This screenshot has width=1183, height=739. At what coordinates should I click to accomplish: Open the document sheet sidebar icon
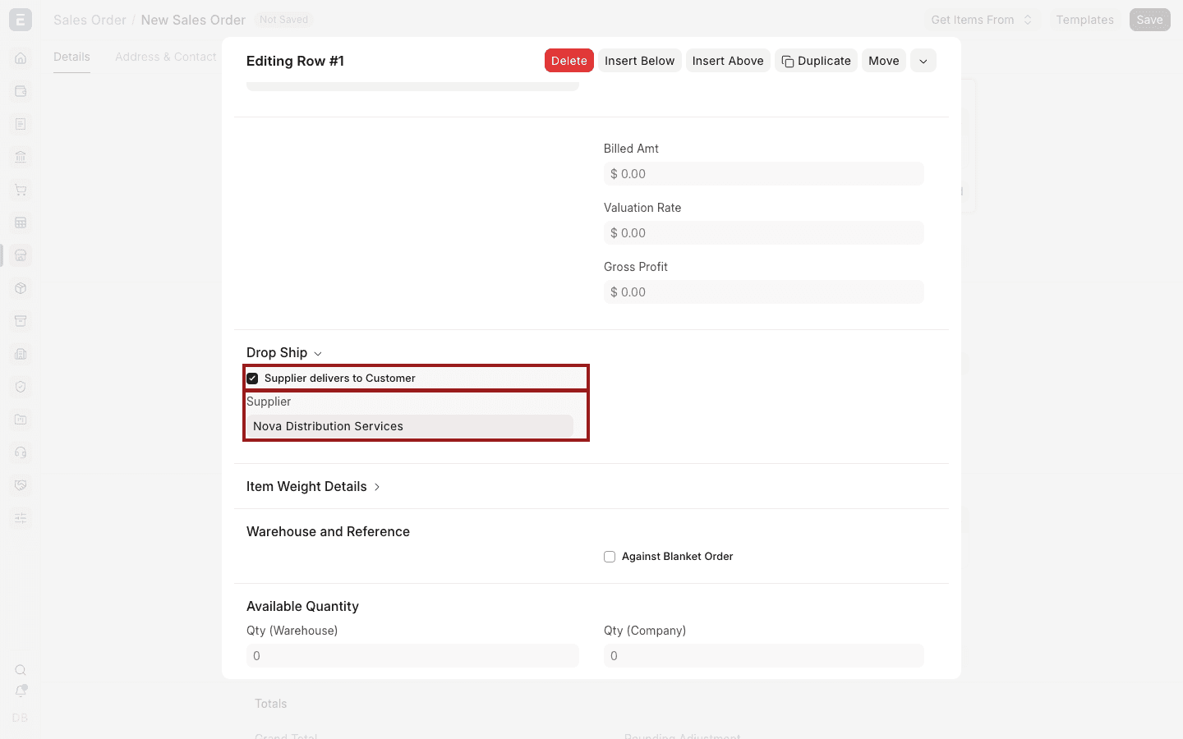pyautogui.click(x=21, y=124)
